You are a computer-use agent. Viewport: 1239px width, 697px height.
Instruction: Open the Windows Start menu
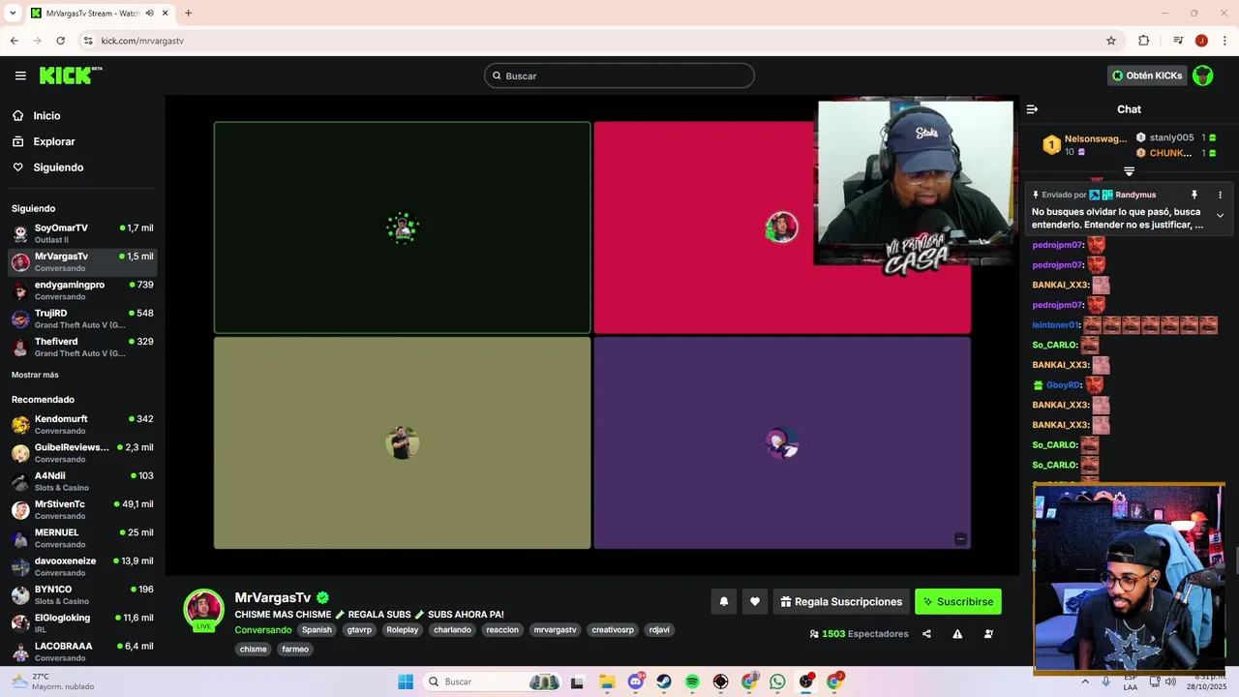(x=406, y=682)
